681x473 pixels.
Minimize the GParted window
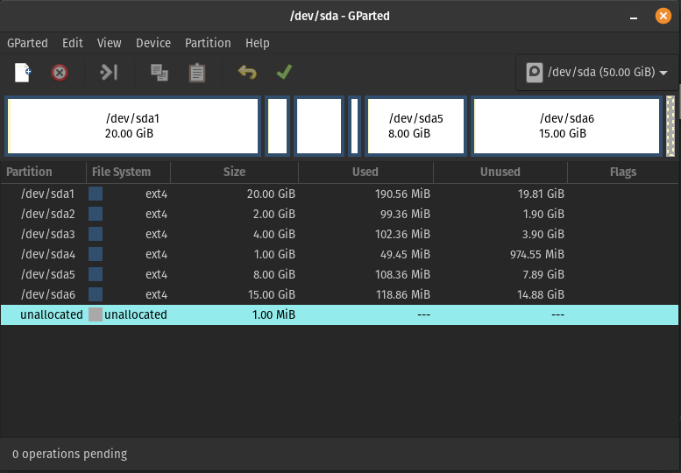coord(634,17)
